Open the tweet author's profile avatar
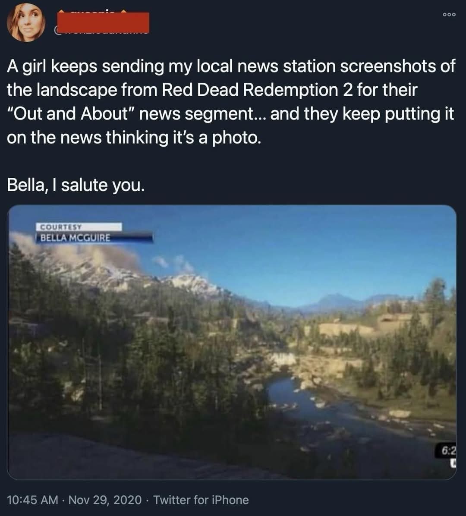The height and width of the screenshot is (516, 466). click(x=26, y=22)
